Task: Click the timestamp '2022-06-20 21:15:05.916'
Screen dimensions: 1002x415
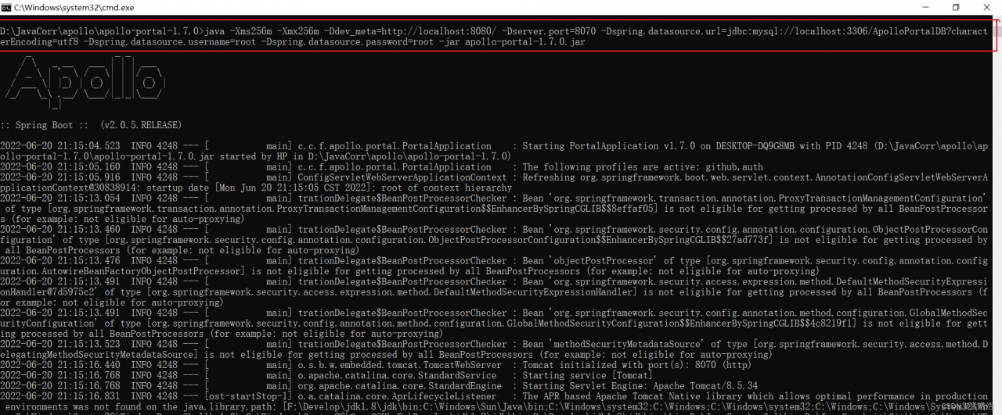Action: [x=60, y=177]
